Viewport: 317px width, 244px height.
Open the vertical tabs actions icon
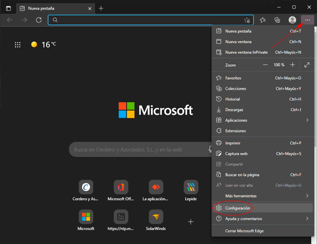(8, 8)
